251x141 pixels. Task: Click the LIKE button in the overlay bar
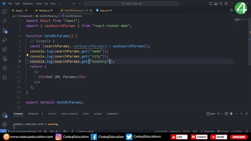point(179,137)
